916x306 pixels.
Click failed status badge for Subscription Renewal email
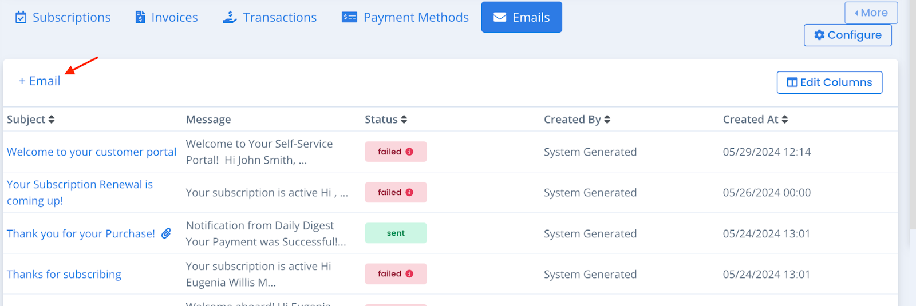click(x=396, y=192)
